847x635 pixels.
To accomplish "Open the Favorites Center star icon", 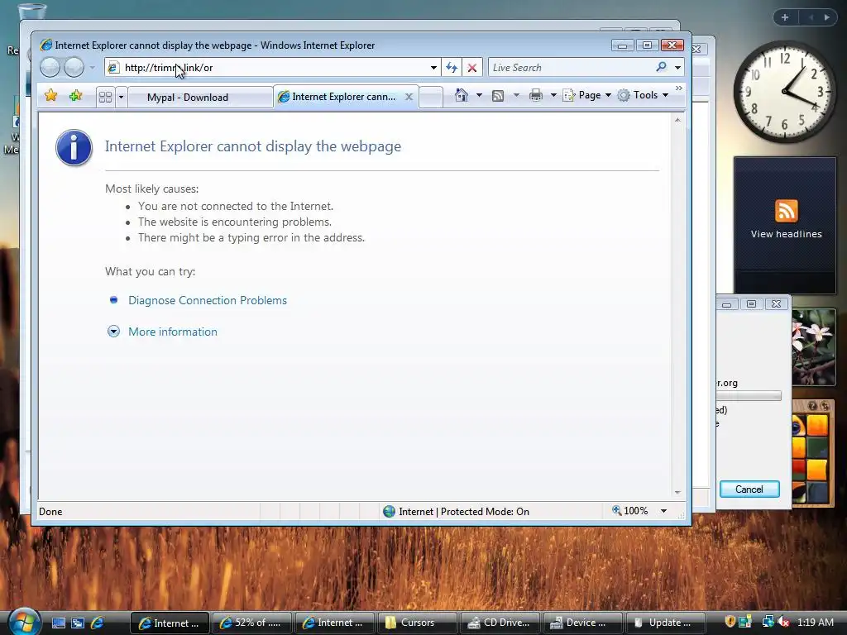I will coord(50,96).
